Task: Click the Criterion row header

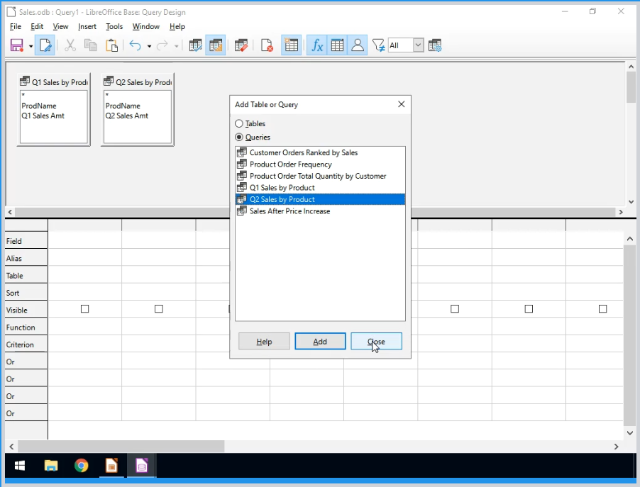Action: (x=26, y=345)
